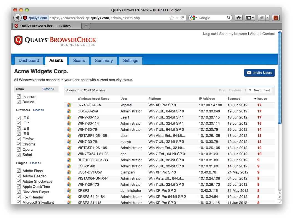Viewport: 293px width, 219px height.
Task: Click the Windows icon for VISTASP1-26-105
Action: (69, 148)
